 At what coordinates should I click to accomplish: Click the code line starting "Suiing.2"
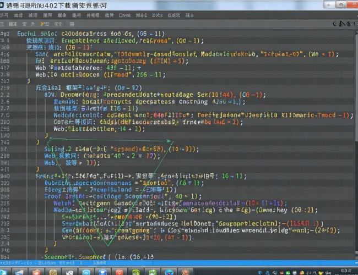[x=122, y=149]
